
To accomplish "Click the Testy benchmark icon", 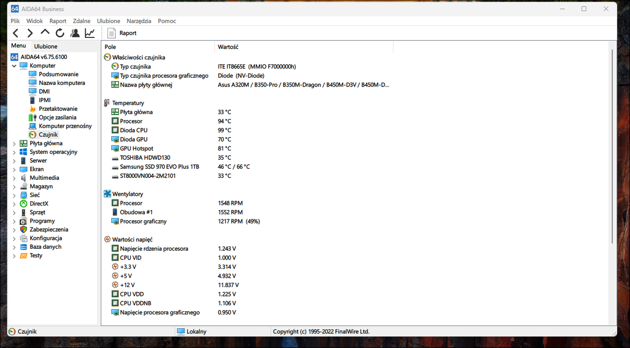I will coord(23,256).
